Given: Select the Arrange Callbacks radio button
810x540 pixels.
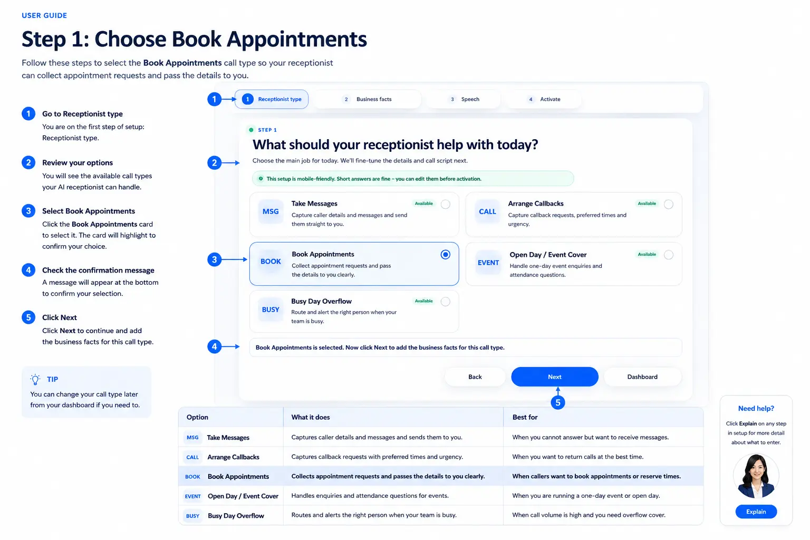Looking at the screenshot, I should click(x=669, y=204).
